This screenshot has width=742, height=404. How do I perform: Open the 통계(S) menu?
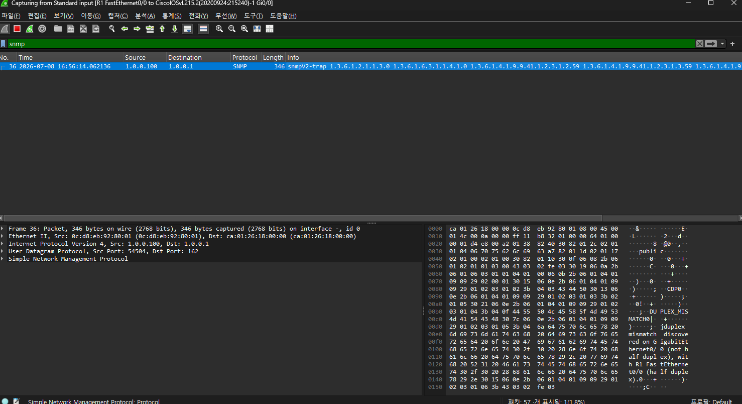coord(172,16)
